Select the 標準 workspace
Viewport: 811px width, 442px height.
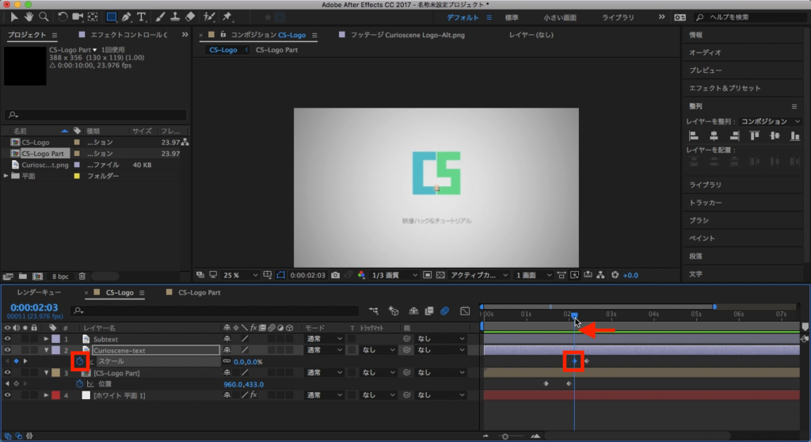tap(512, 17)
